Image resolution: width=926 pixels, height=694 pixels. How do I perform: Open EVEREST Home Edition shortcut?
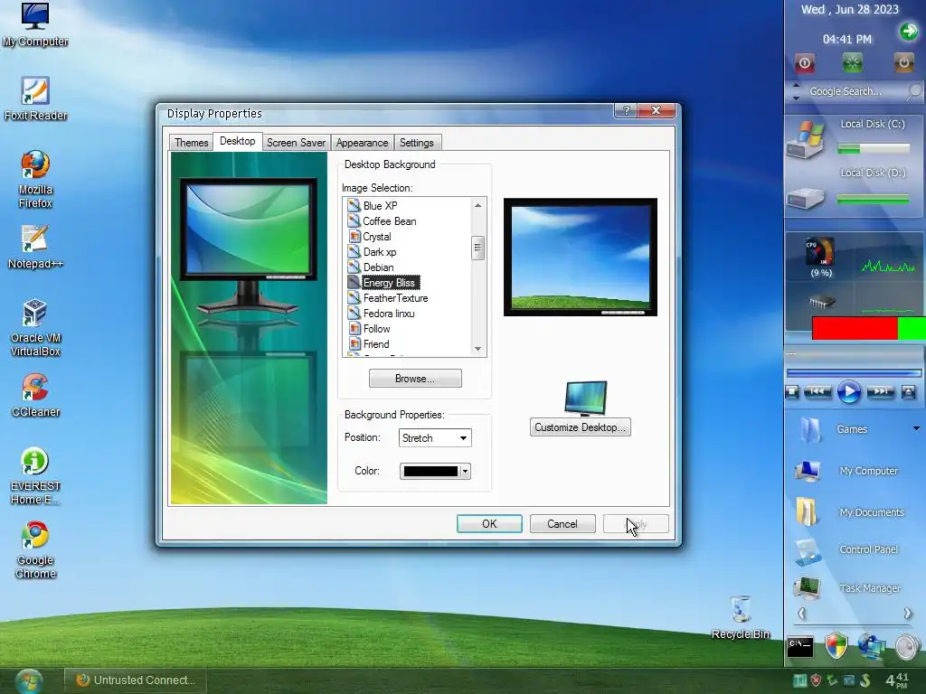pyautogui.click(x=35, y=476)
